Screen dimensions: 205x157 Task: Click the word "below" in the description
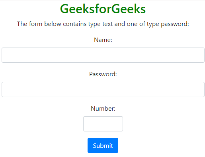(x=53, y=24)
